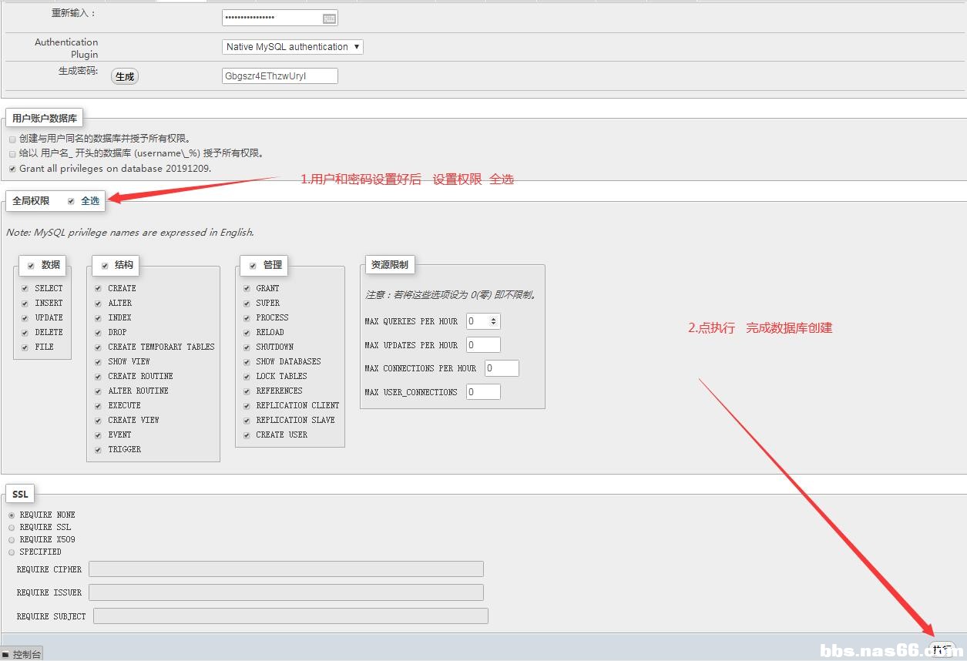
Task: Click the 生成 password generate button
Action: [125, 76]
